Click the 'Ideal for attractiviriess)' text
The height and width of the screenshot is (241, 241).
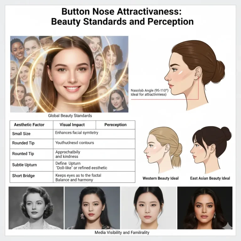[x=148, y=94]
